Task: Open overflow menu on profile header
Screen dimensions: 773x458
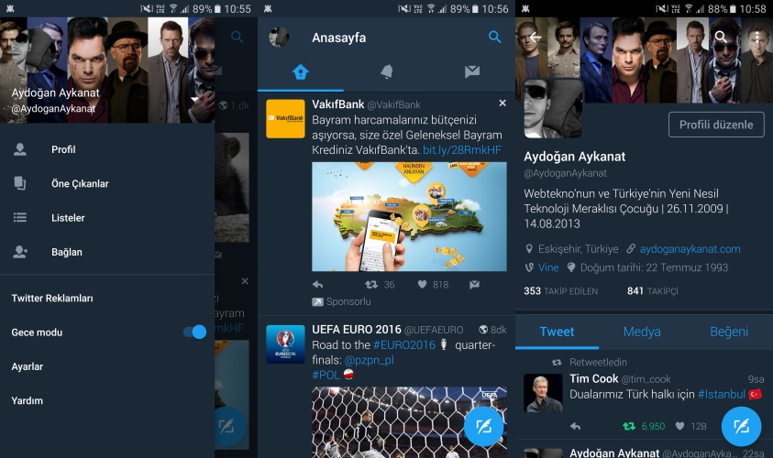Action: 757,37
